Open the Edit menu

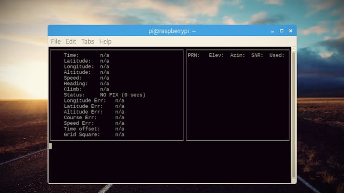pyautogui.click(x=71, y=41)
